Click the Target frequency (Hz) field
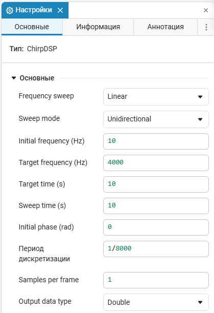This screenshot has height=313, width=214. coord(156,163)
